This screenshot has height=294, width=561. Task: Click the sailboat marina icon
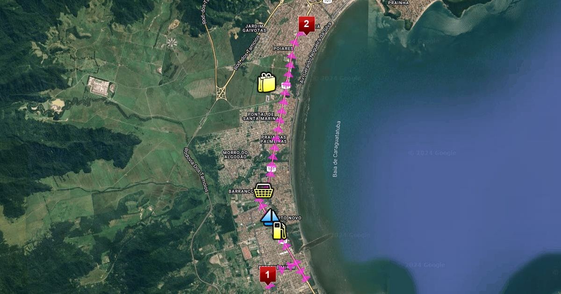[270, 217]
